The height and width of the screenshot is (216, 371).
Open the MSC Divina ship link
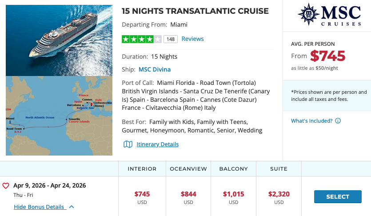(155, 69)
